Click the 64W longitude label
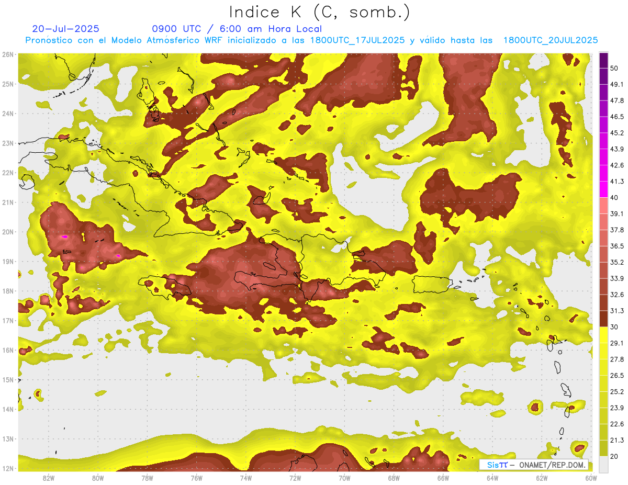 (492, 478)
